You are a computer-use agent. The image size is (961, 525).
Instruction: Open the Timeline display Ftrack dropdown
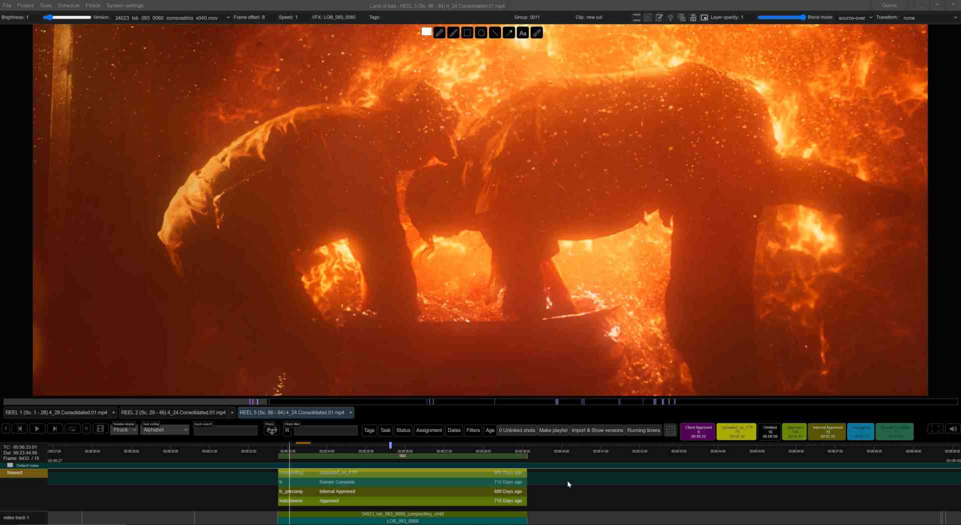click(x=124, y=429)
